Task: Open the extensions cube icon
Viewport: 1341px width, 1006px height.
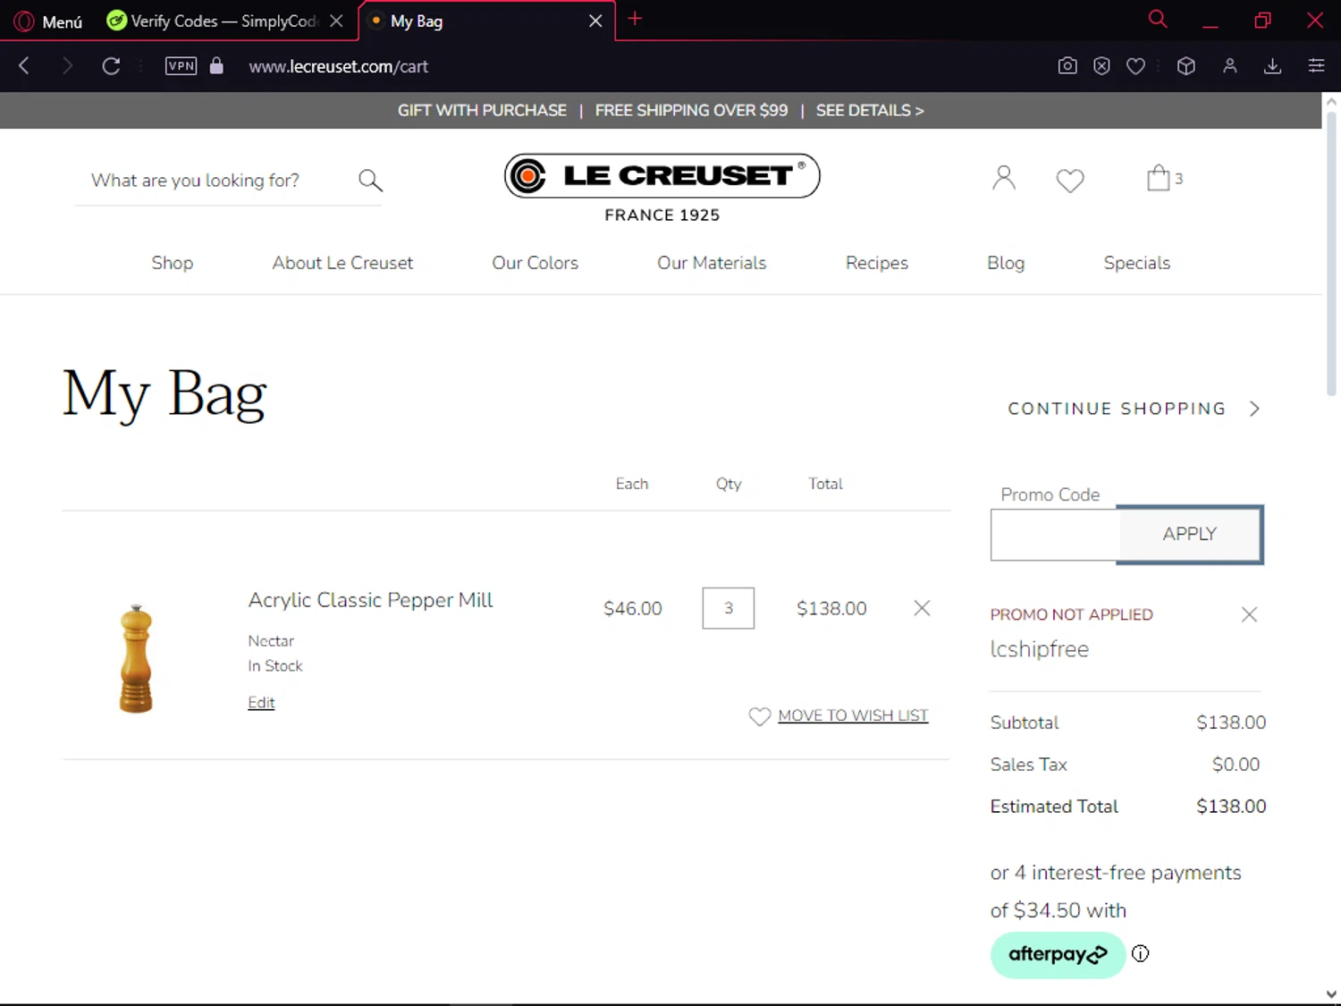Action: [1186, 65]
